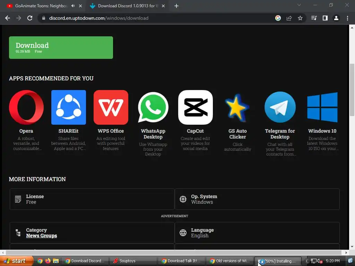The width and height of the screenshot is (355, 266).
Task: View site information via the lock icon
Action: (44, 18)
